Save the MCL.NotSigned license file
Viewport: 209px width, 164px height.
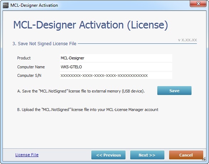click(174, 91)
